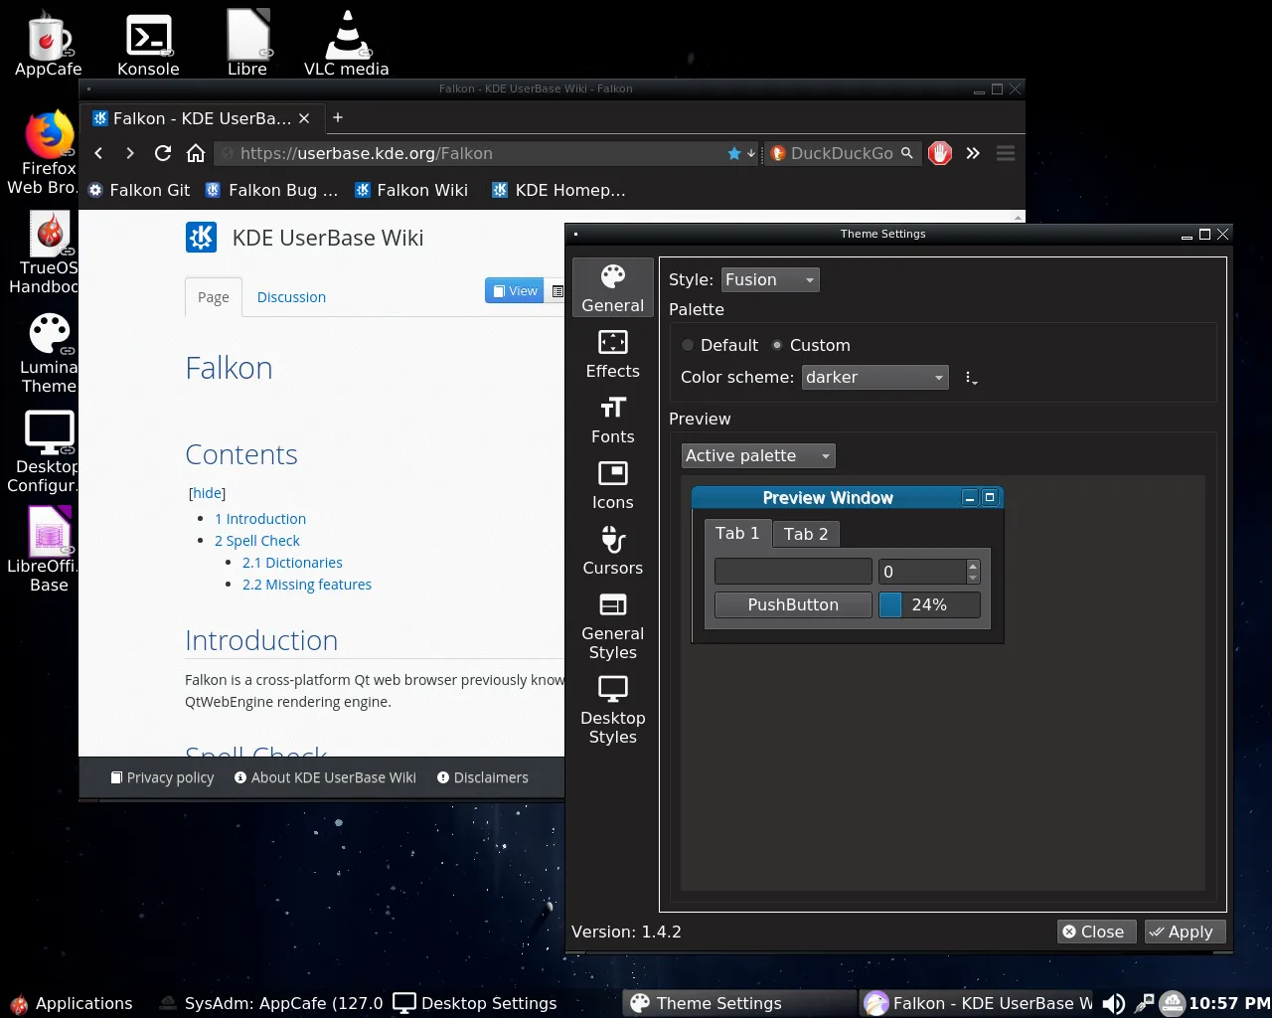Click the 10:57 PM clock in the panel

click(x=1229, y=1003)
